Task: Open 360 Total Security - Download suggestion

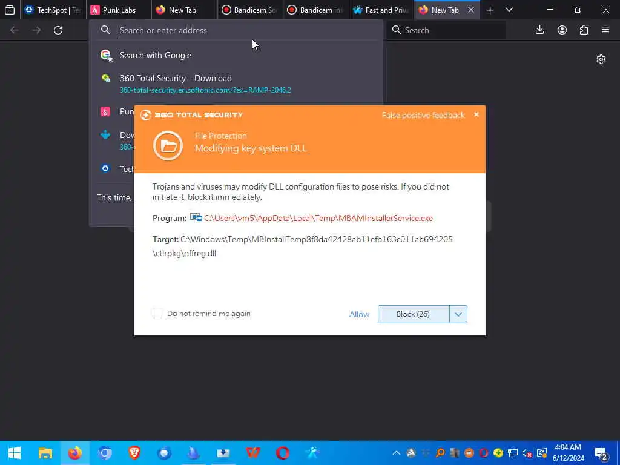Action: 236,84
